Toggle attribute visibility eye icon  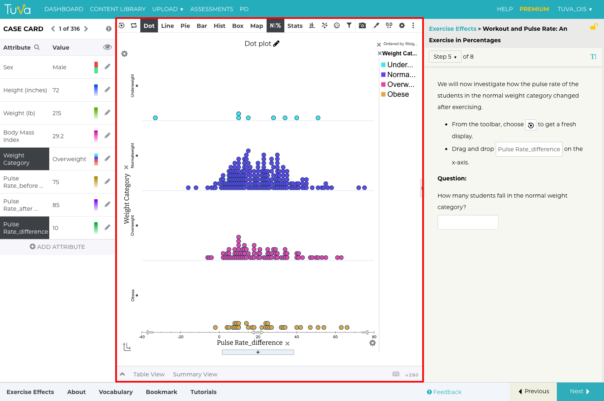(108, 47)
